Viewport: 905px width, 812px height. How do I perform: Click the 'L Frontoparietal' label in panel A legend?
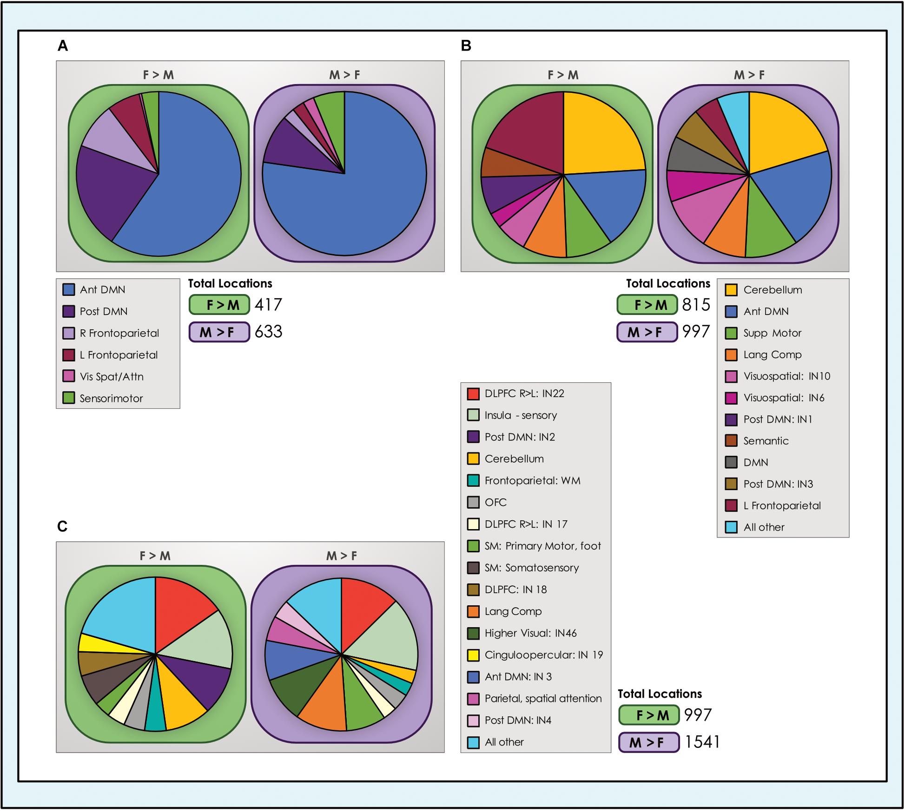coord(119,355)
